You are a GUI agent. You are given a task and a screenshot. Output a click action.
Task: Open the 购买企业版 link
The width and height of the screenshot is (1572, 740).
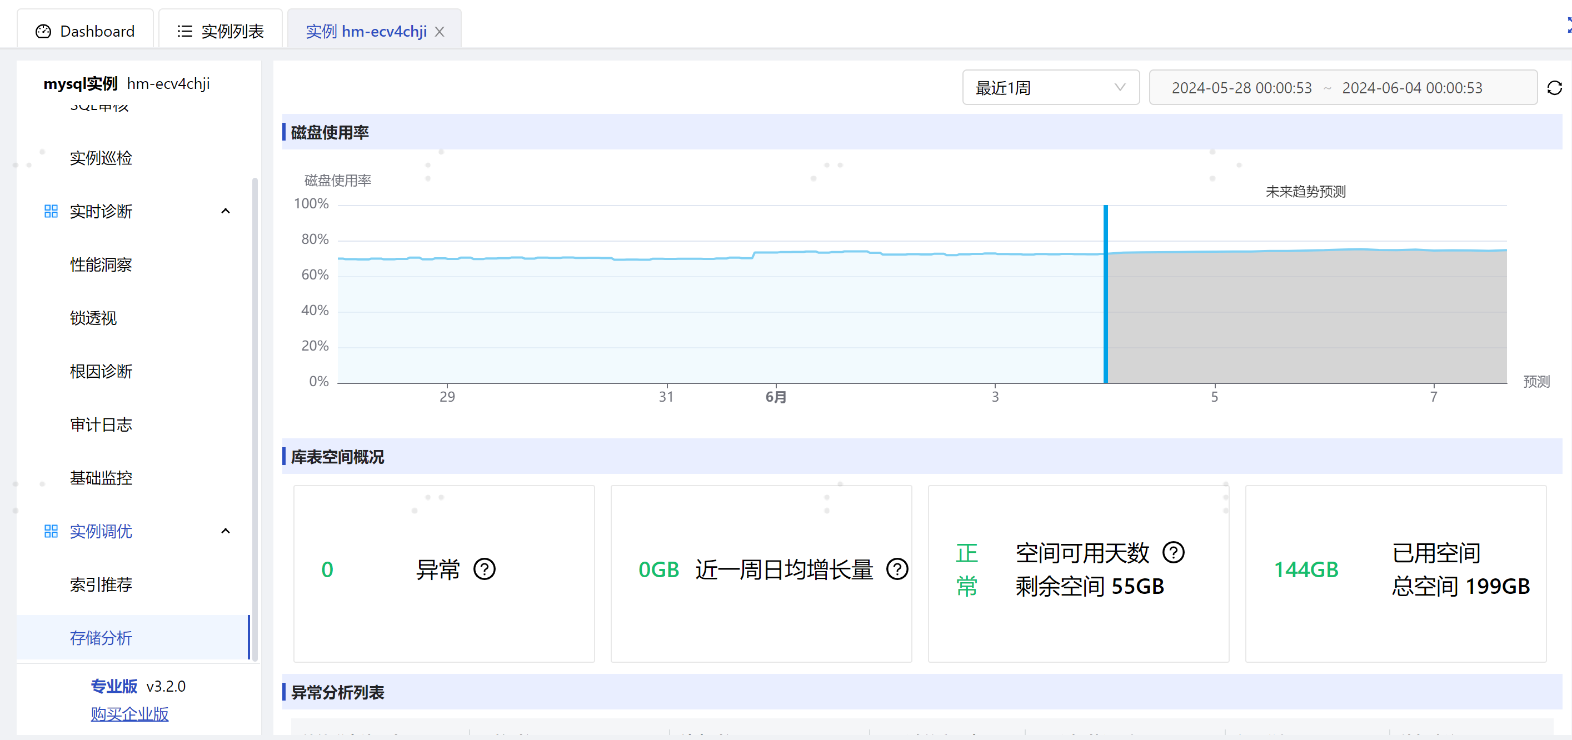coord(129,714)
